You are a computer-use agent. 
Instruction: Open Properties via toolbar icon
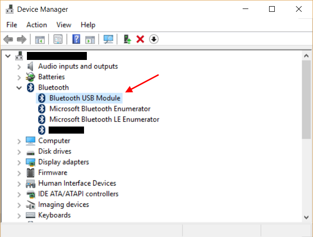pyautogui.click(x=58, y=39)
